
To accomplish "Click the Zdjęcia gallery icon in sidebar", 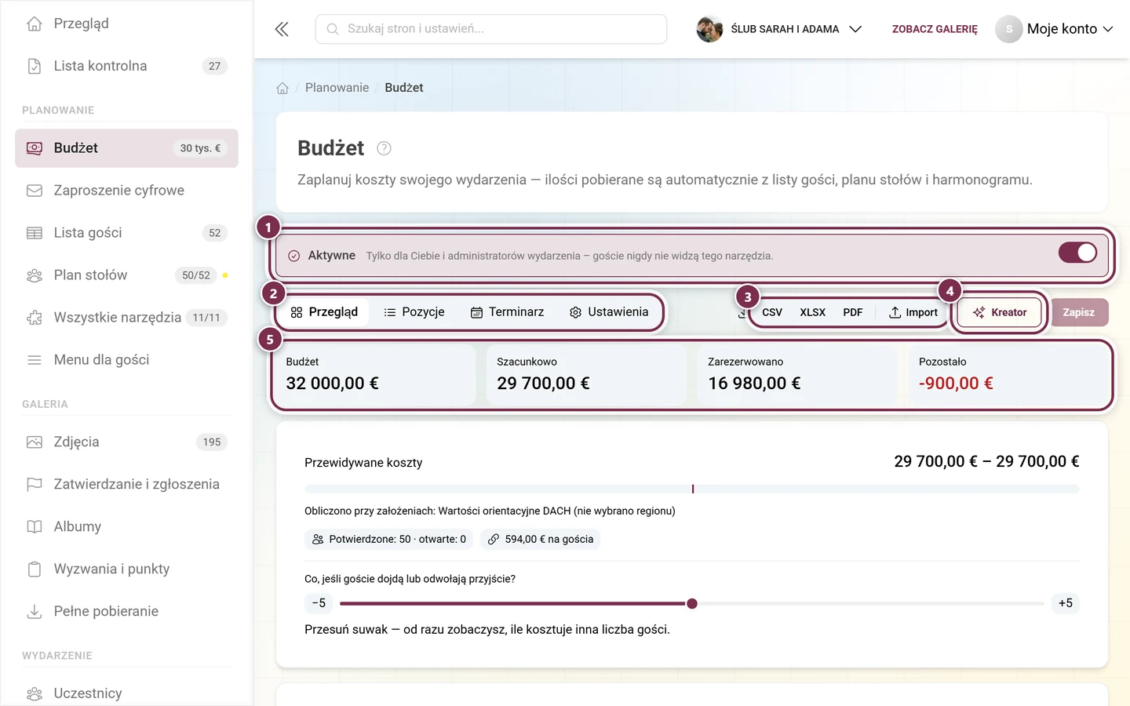I will point(35,442).
